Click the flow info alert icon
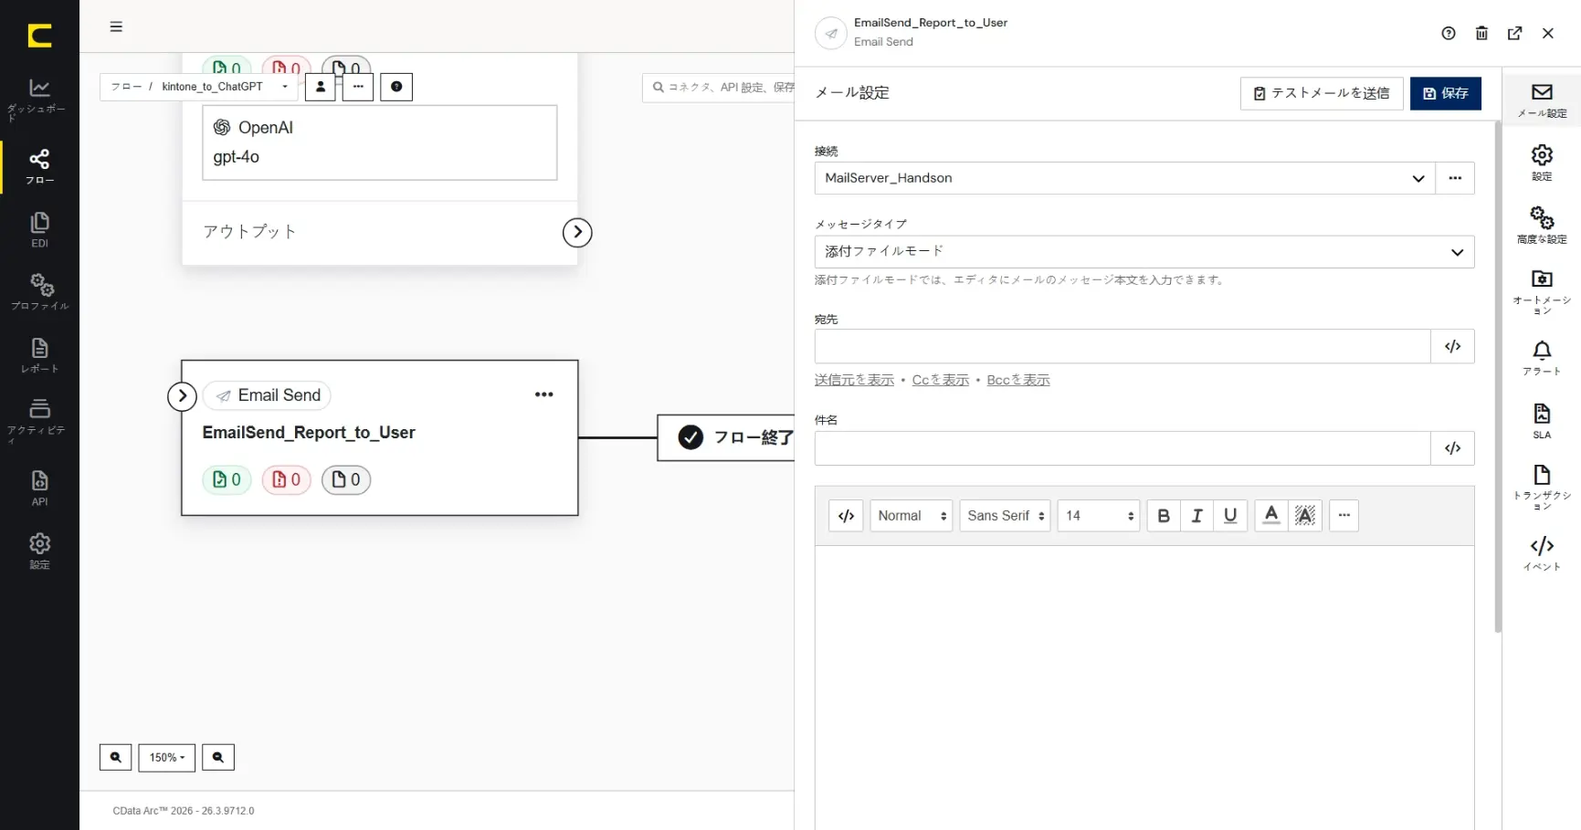This screenshot has height=830, width=1581. coord(396,87)
